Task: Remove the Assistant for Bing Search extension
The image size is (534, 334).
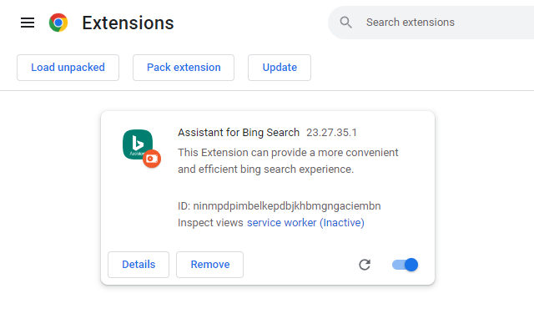Action: [210, 265]
